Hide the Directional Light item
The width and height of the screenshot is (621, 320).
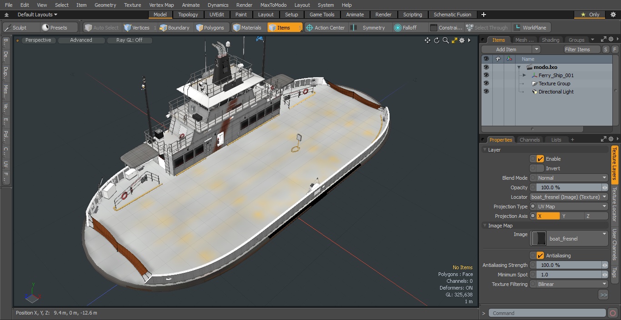[x=486, y=92]
